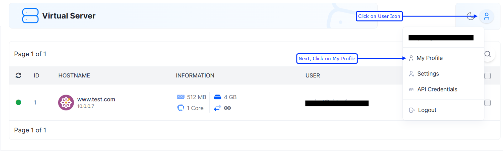This screenshot has height=151, width=503.
Task: Check the select-all checkbox in header
Action: pyautogui.click(x=487, y=76)
